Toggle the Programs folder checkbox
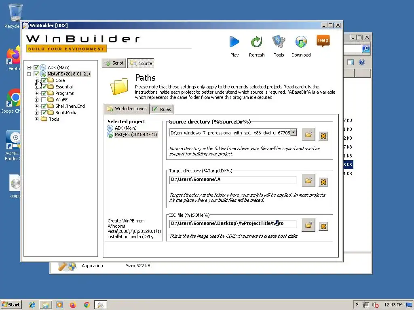The image size is (414, 310). pyautogui.click(x=44, y=93)
